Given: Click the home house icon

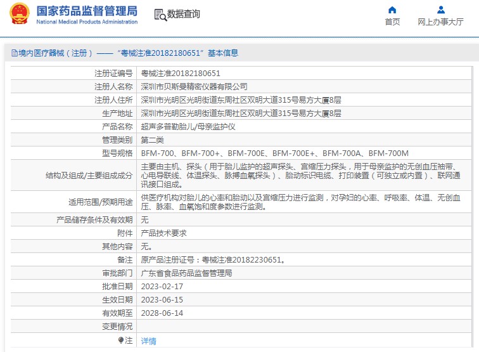Looking at the screenshot, I should pos(392,10).
